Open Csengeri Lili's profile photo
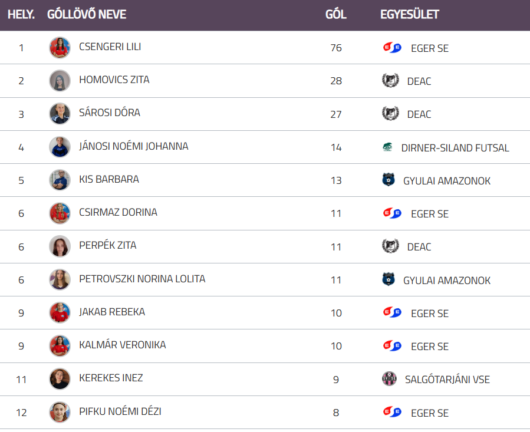Viewport: 530px width, 432px height. pyautogui.click(x=60, y=48)
